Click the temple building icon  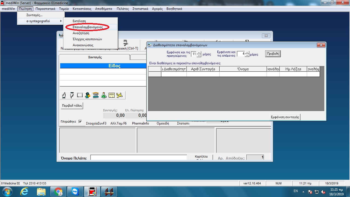coord(96,95)
